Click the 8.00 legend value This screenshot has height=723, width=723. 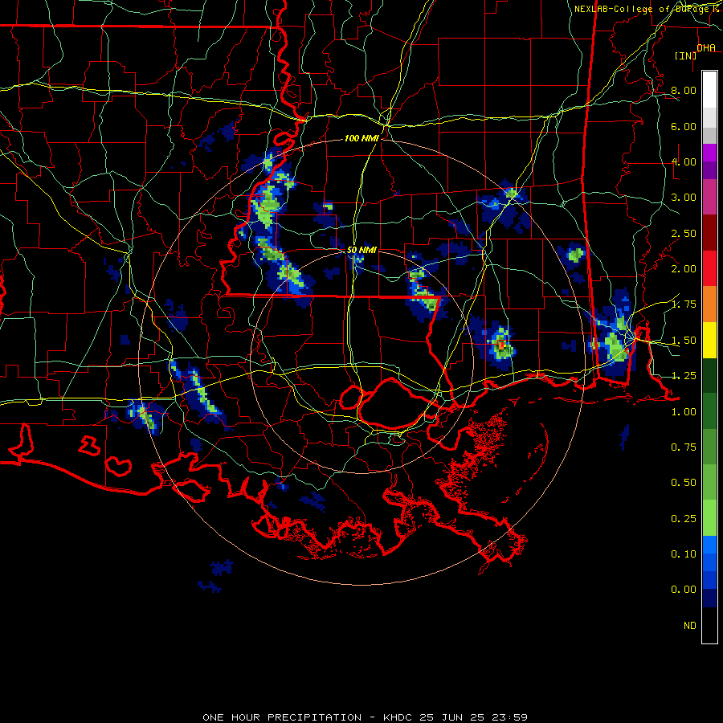click(684, 90)
